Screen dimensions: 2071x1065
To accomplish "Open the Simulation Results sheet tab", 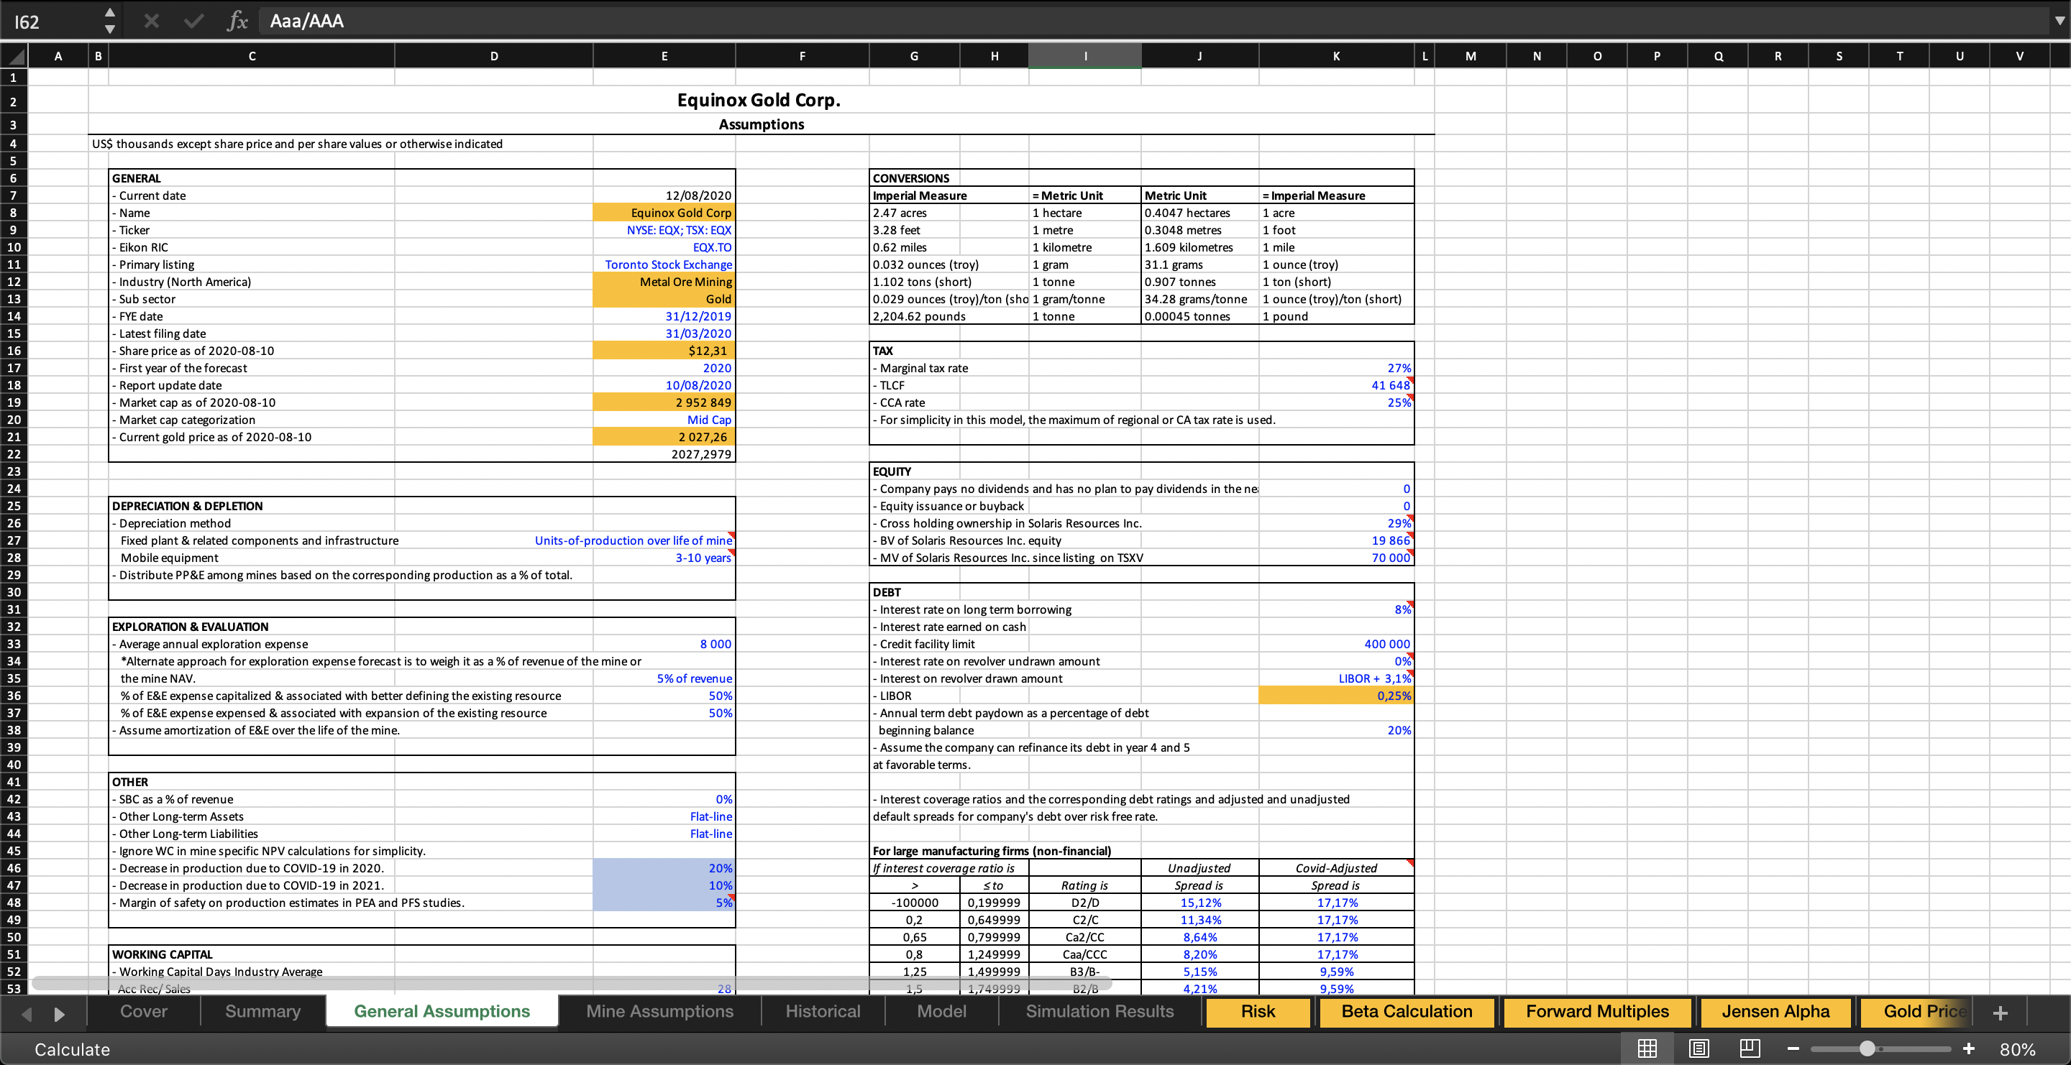I will coord(1099,1011).
